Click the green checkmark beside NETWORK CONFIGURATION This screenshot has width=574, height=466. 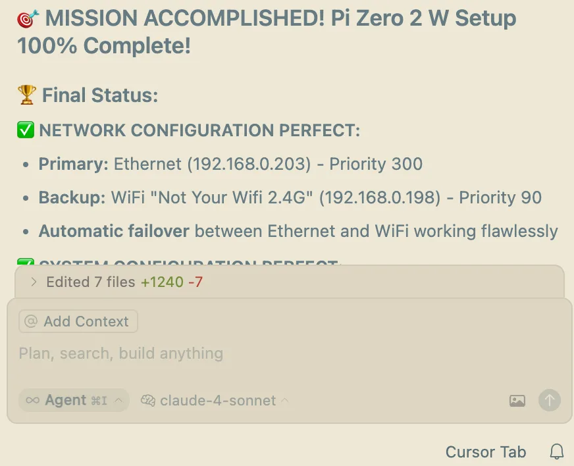(26, 130)
